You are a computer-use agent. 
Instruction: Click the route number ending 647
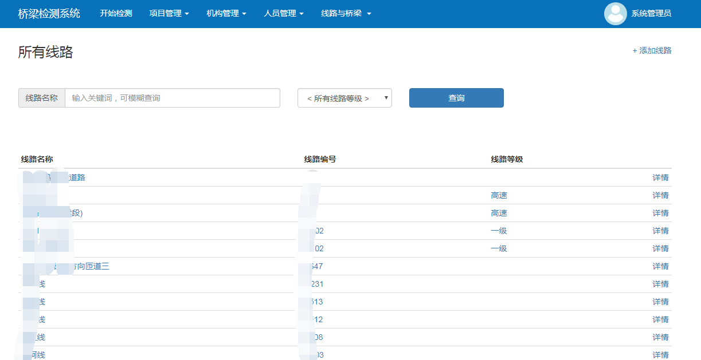tap(316, 266)
